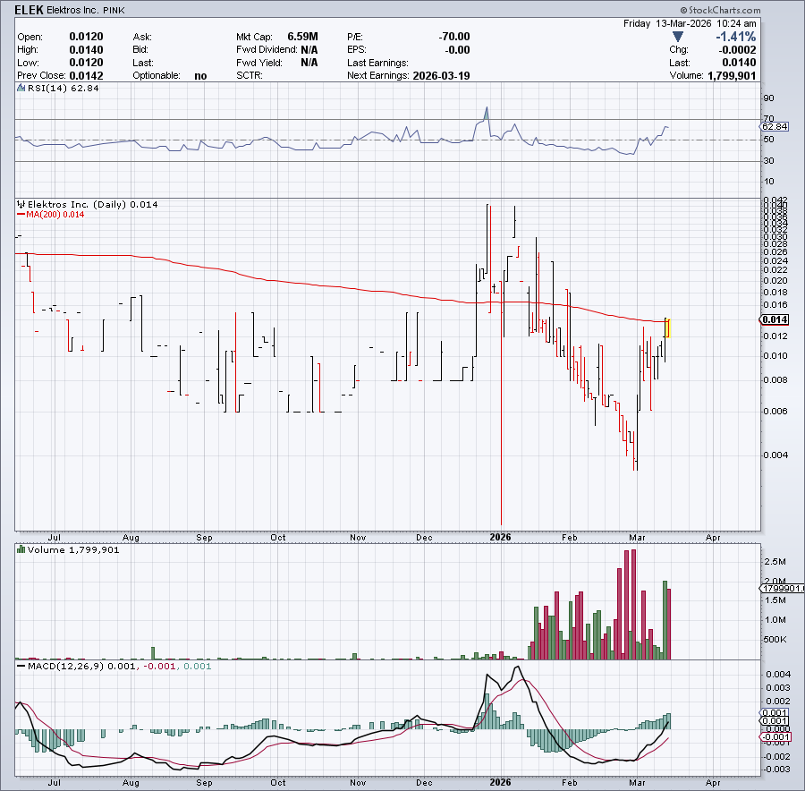Image resolution: width=805 pixels, height=791 pixels.
Task: Click the Jul label on bottom MACD axis
Action: click(54, 783)
